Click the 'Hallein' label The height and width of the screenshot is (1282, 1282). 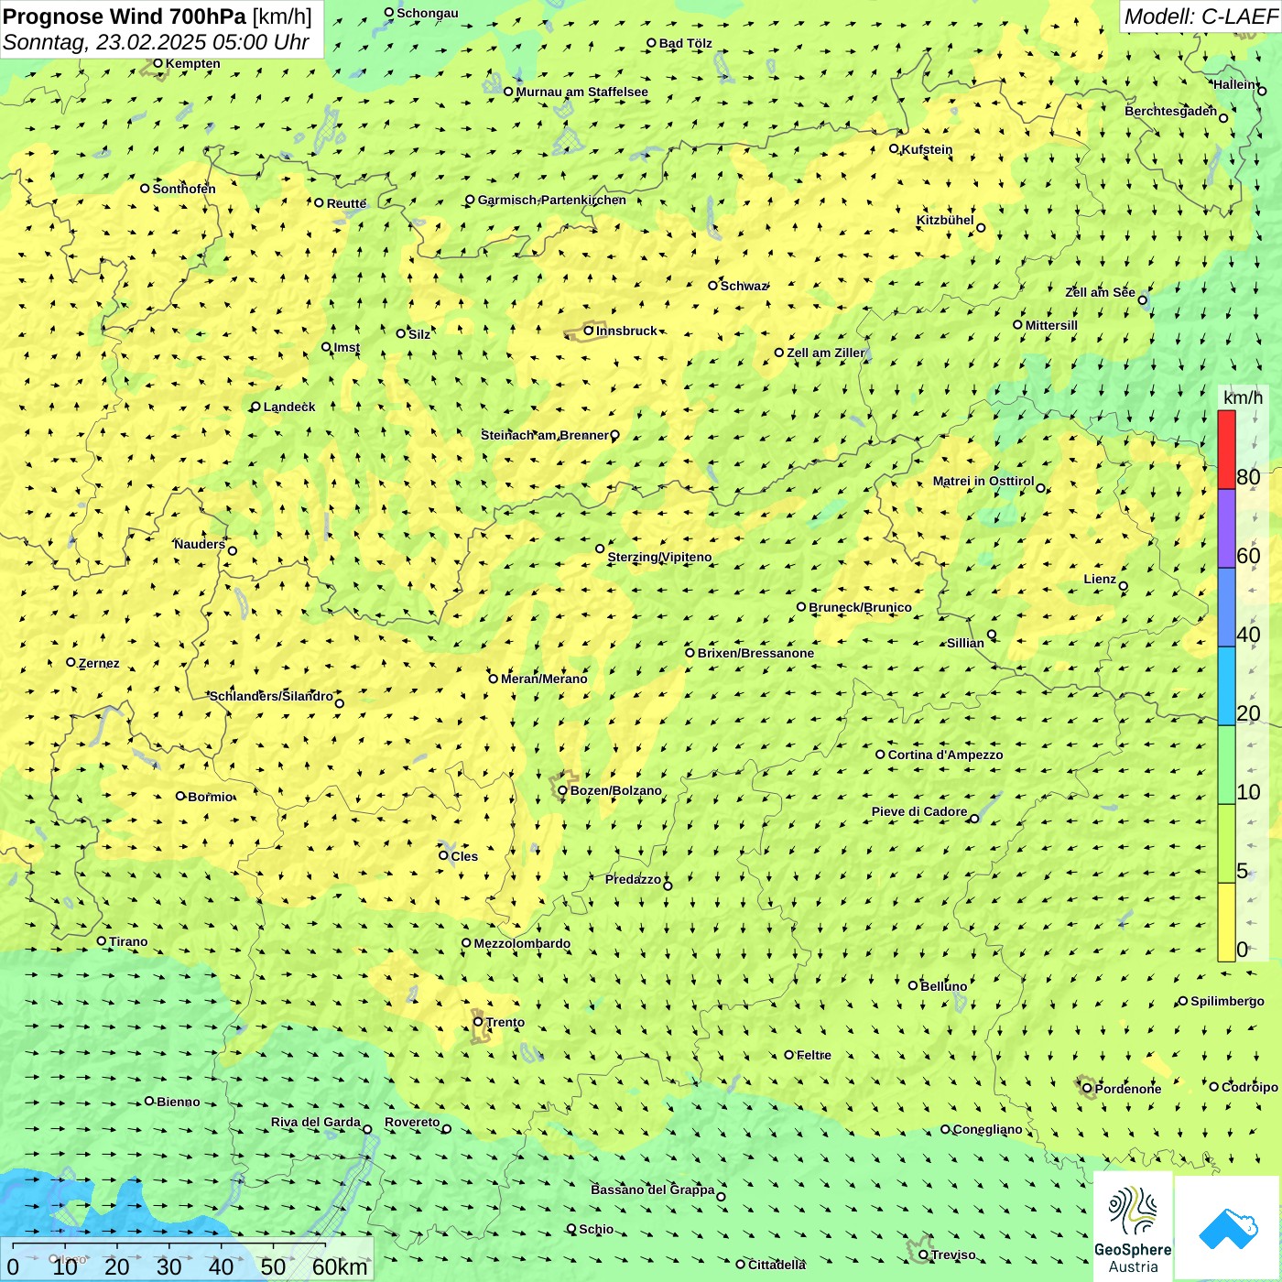1235,84
